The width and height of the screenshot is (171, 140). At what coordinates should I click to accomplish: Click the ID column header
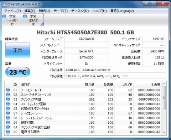tap(15, 85)
